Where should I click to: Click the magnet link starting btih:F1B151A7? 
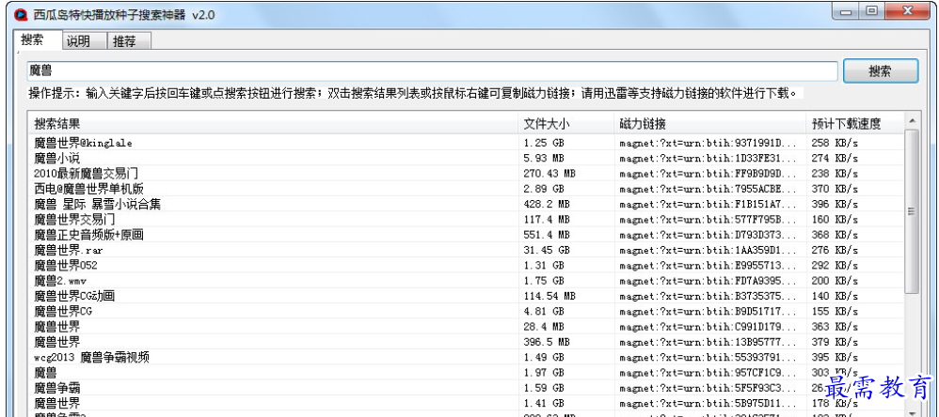(708, 204)
